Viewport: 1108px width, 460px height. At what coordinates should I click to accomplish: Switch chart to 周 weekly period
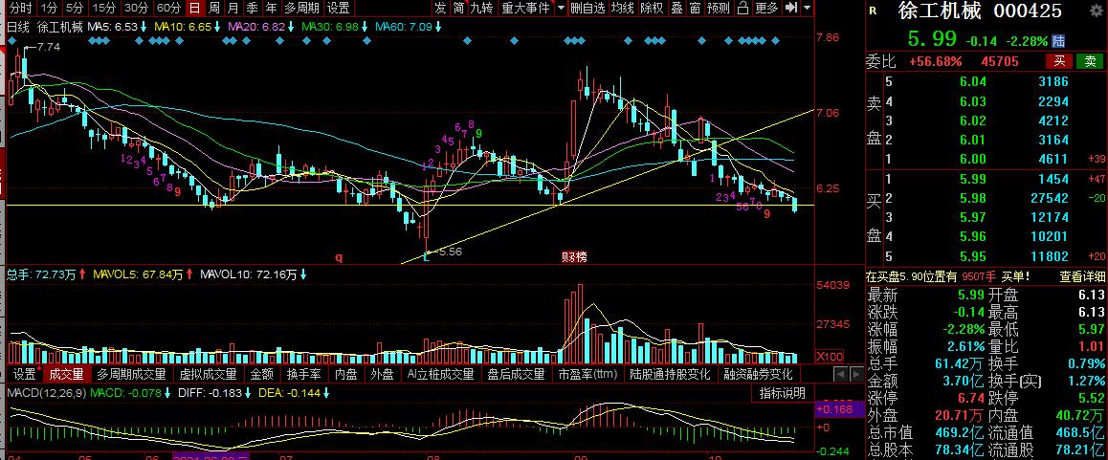pyautogui.click(x=214, y=9)
